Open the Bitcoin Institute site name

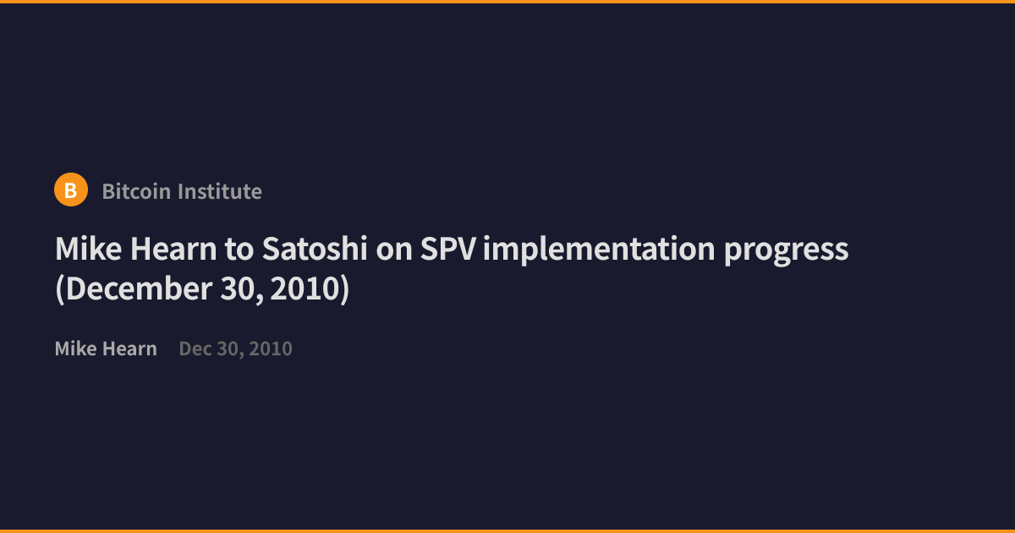(182, 191)
